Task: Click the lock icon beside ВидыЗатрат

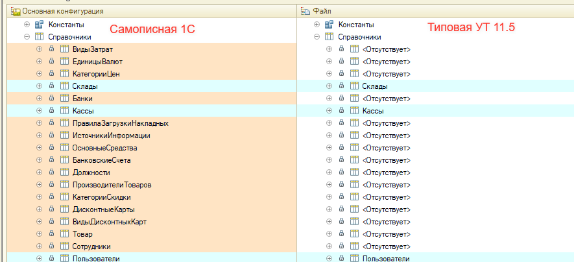Action: pos(52,49)
